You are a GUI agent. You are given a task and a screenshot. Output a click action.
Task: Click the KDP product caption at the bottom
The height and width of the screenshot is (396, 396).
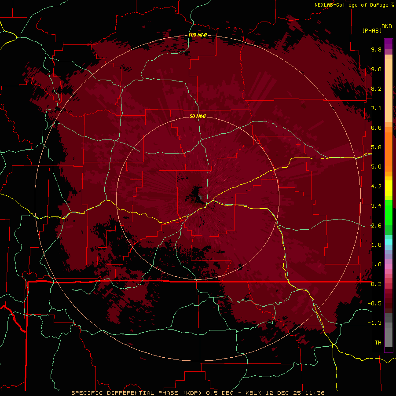198,393
